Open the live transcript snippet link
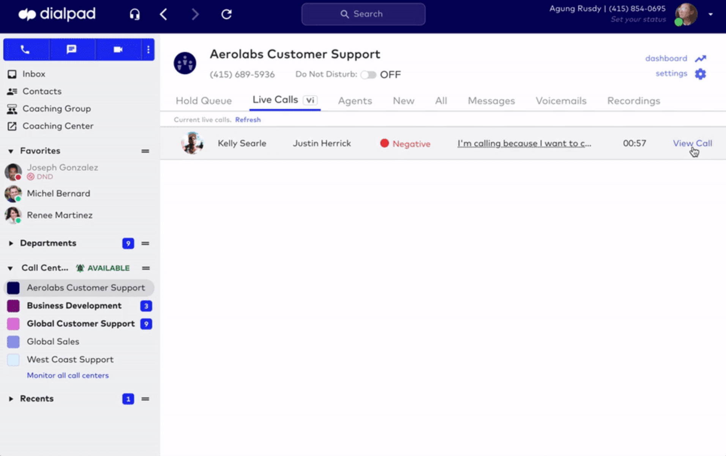Image resolution: width=726 pixels, height=456 pixels. click(524, 143)
